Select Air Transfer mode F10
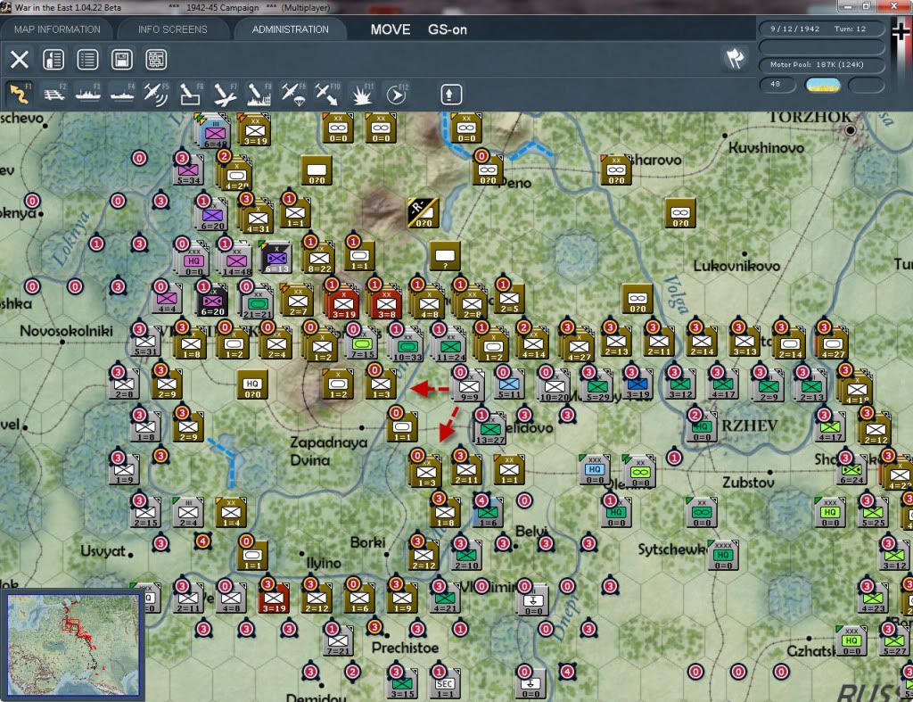The image size is (913, 702). tap(326, 94)
